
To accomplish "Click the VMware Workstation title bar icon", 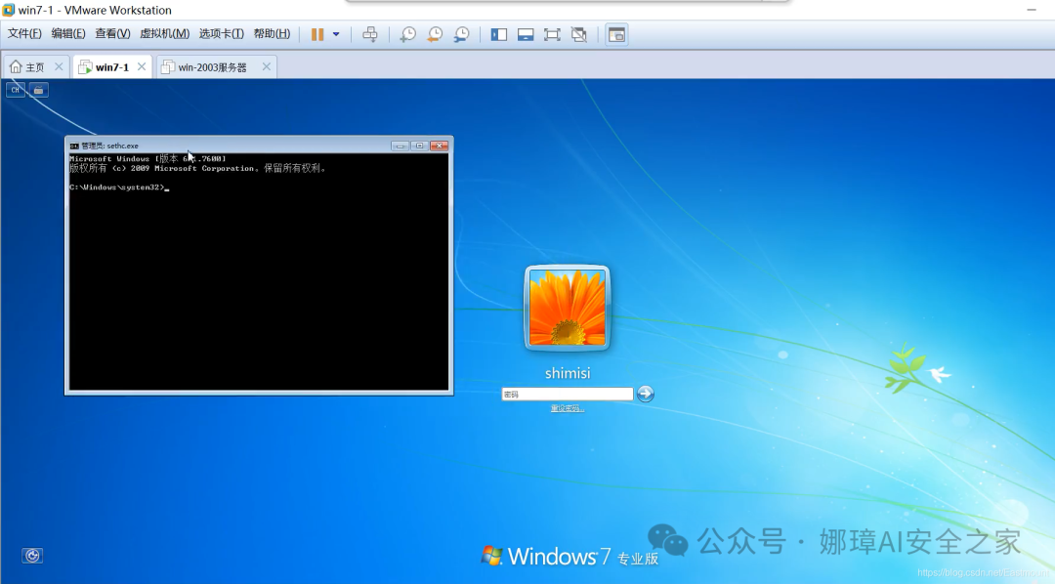I will click(8, 10).
